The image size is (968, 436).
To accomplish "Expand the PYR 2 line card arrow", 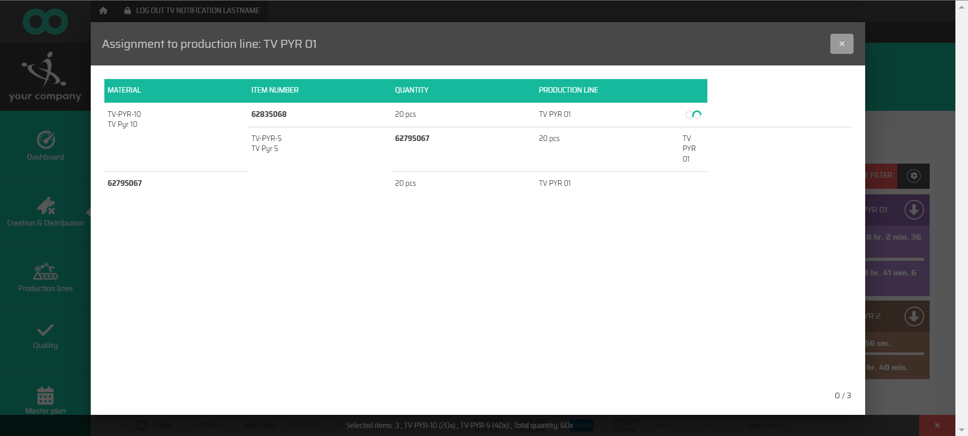I will pos(914,317).
